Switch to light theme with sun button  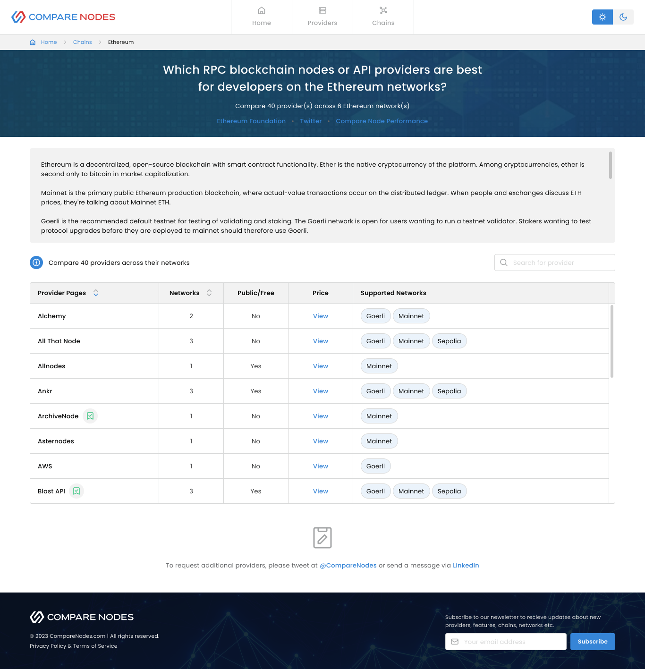point(603,17)
